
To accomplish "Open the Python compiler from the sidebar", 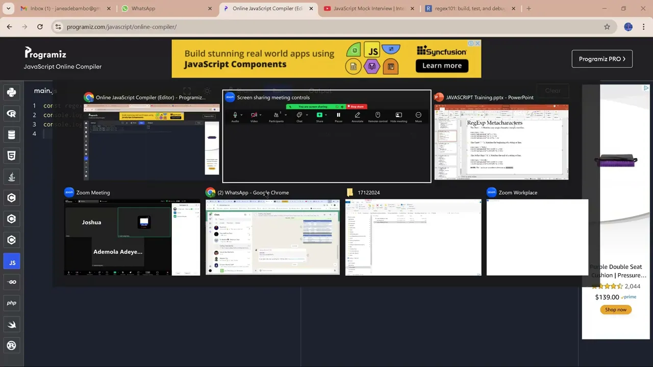I will pyautogui.click(x=12, y=92).
